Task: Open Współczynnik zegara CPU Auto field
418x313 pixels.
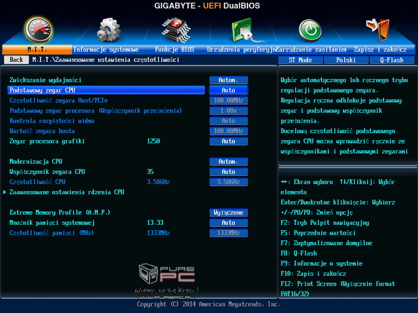Action: (229, 172)
